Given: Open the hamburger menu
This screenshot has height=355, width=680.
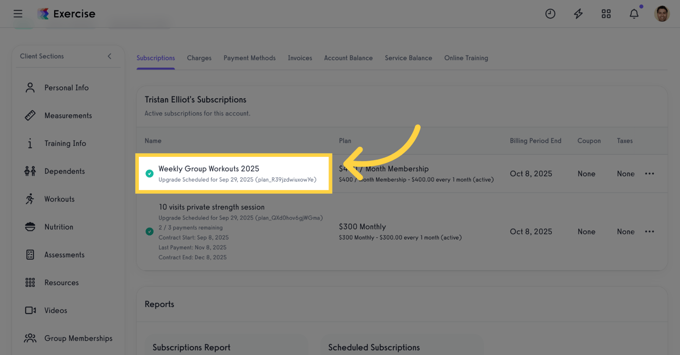Looking at the screenshot, I should (18, 13).
